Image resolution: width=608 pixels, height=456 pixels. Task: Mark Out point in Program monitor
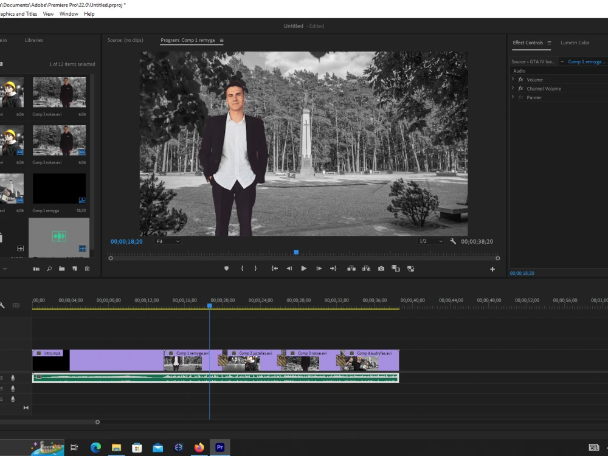255,268
